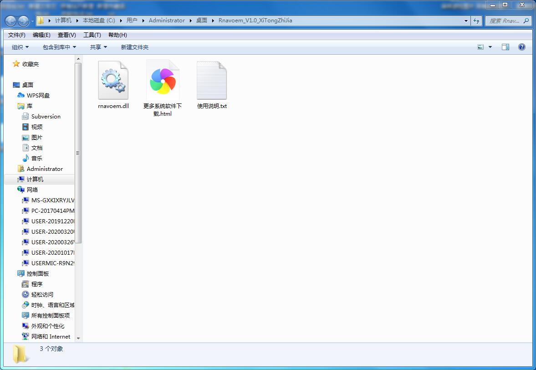Open the 共享 dropdown
This screenshot has width=536, height=370.
[x=98, y=47]
